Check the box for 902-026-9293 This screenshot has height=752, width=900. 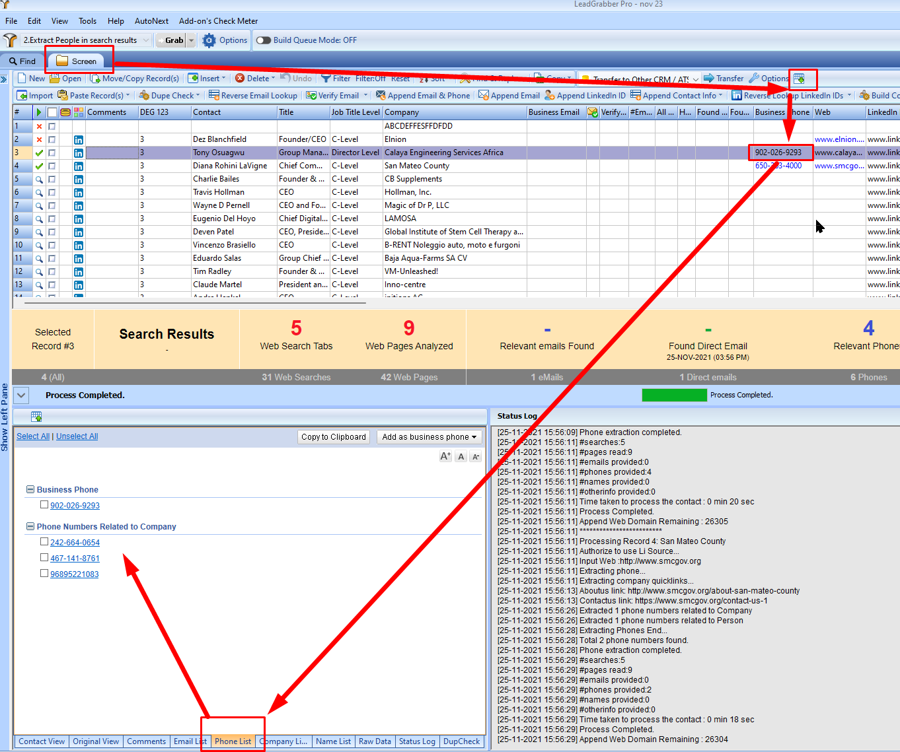[x=44, y=504]
